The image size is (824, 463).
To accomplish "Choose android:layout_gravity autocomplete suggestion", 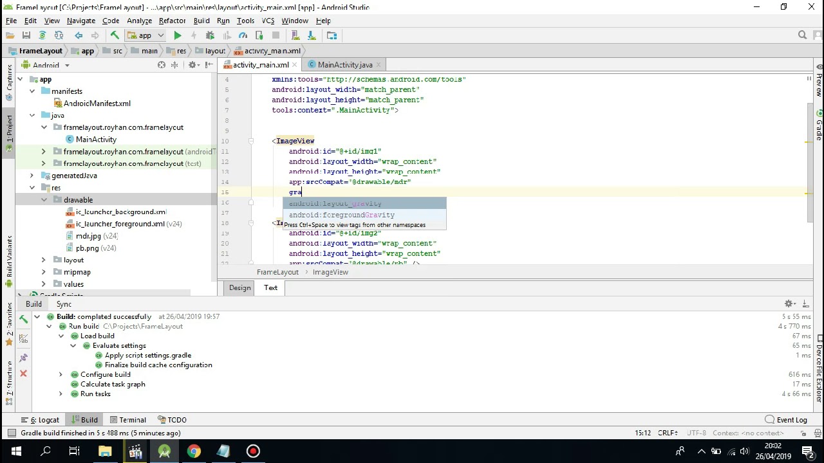I will [x=364, y=204].
